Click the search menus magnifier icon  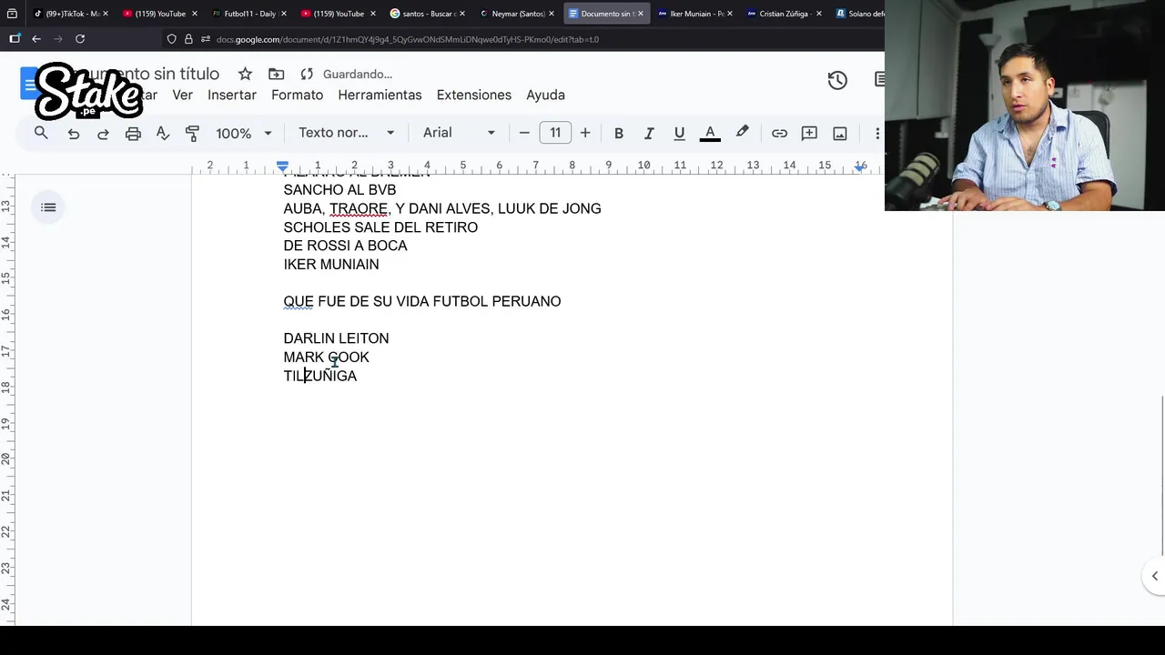click(41, 133)
